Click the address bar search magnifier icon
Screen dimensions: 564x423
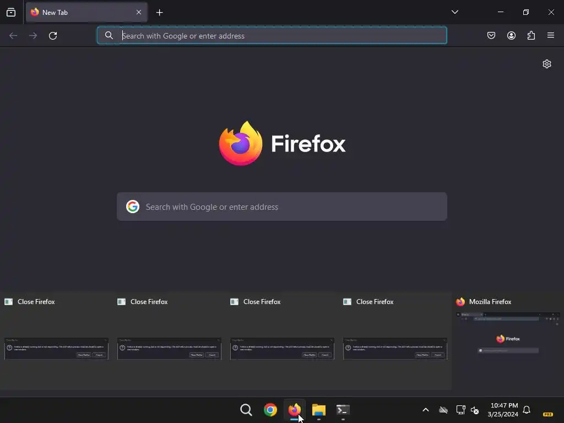click(109, 35)
